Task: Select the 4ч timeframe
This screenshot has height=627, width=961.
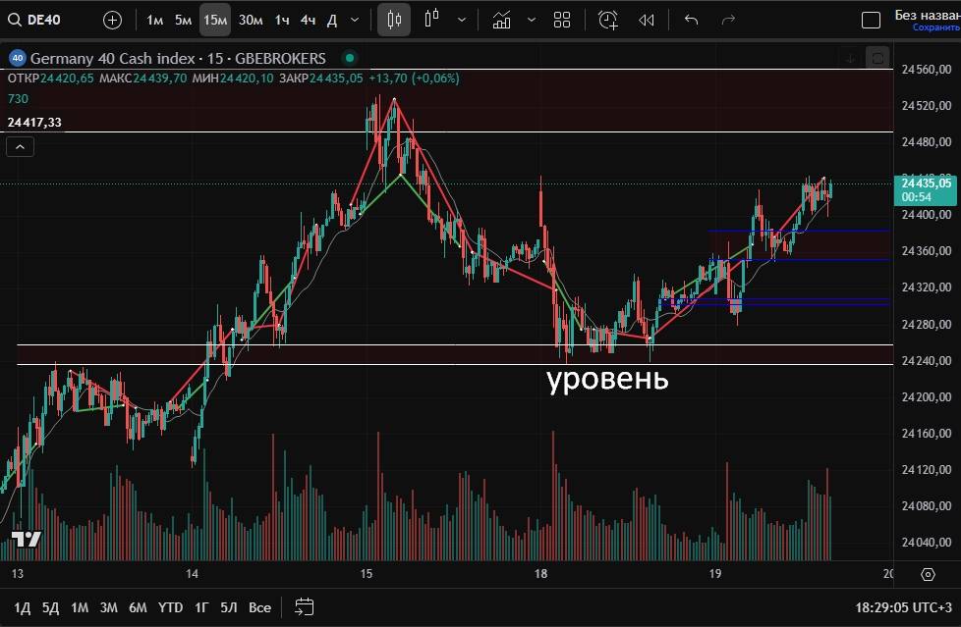Action: 308,20
